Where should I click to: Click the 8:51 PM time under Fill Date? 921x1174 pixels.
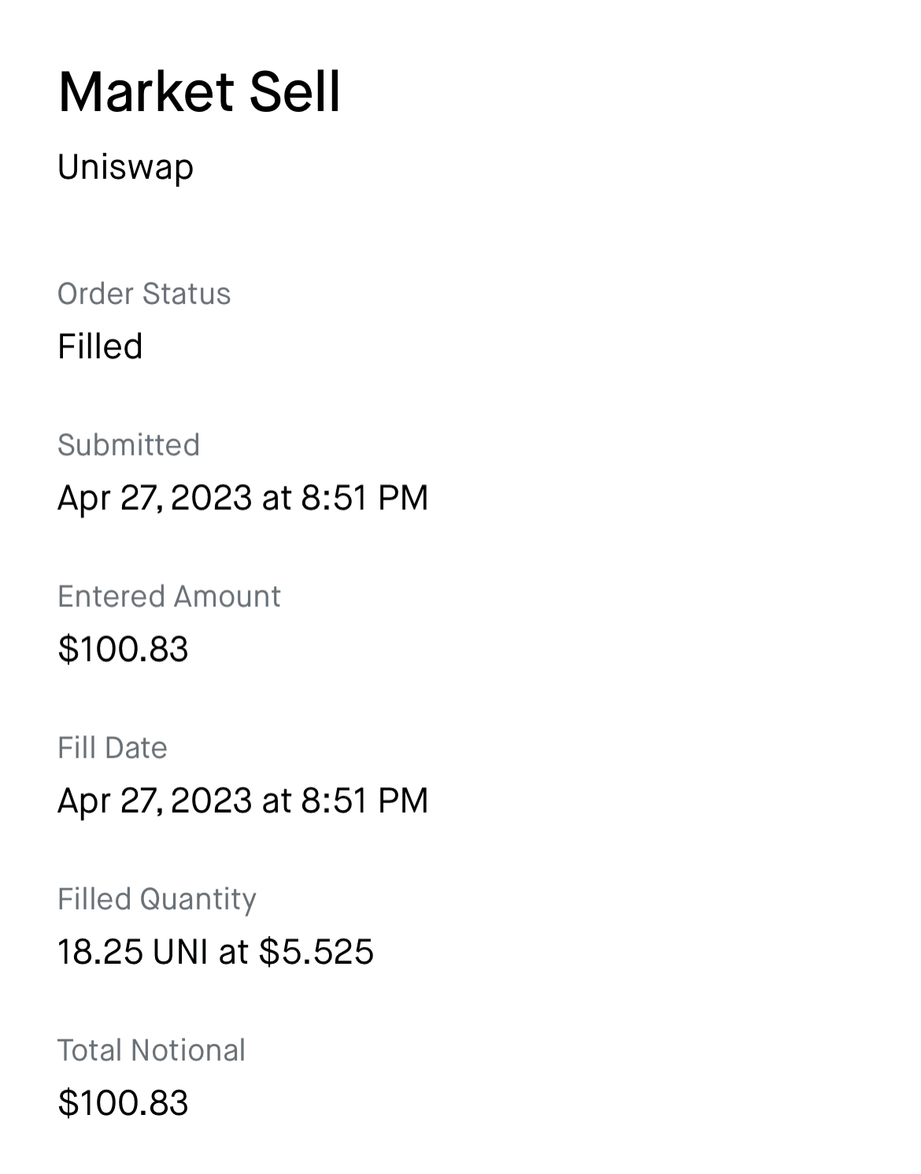tap(364, 800)
